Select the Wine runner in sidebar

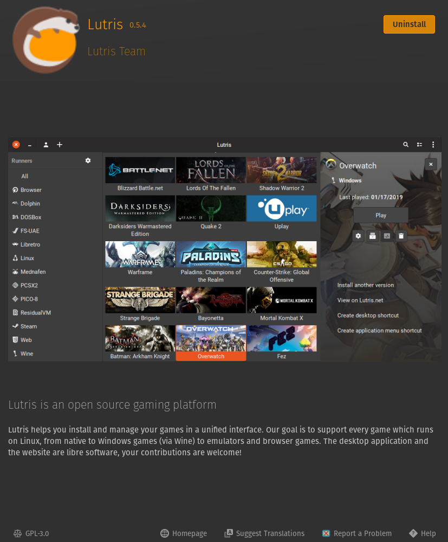(x=27, y=353)
